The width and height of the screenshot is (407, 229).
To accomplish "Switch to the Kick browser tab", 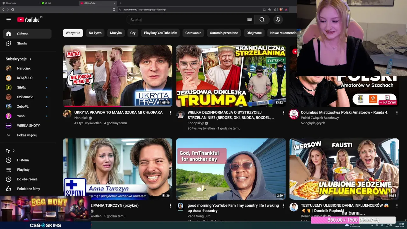I will click(59, 3).
